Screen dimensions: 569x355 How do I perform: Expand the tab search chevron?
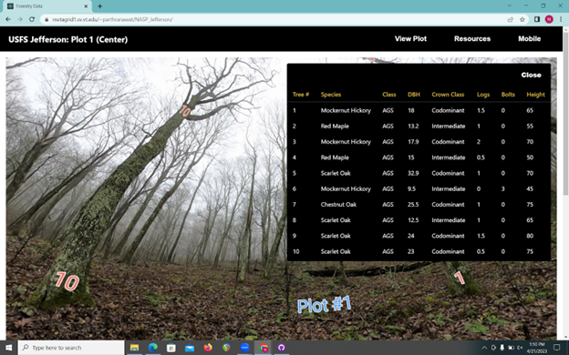click(x=510, y=5)
